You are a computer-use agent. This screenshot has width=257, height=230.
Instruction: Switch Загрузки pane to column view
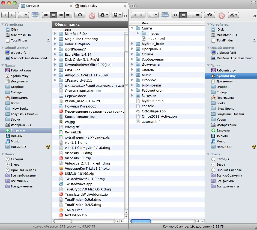tap(61, 15)
